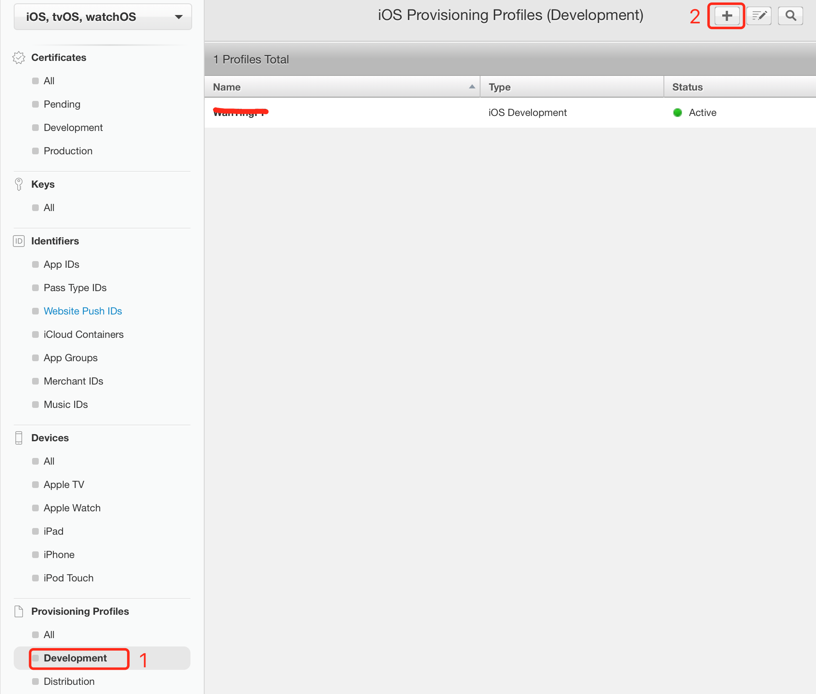The height and width of the screenshot is (694, 816).
Task: Click the edit profiles pencil icon
Action: (759, 16)
